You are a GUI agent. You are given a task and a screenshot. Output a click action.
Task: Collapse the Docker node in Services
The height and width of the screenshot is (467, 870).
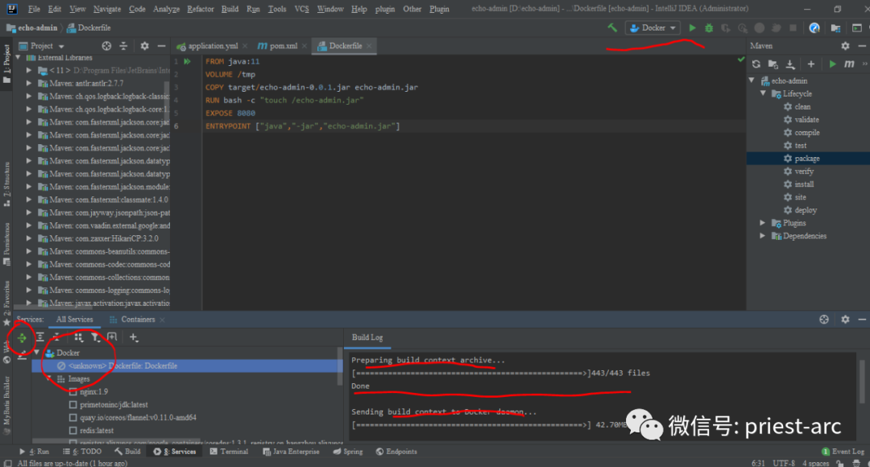pyautogui.click(x=36, y=353)
